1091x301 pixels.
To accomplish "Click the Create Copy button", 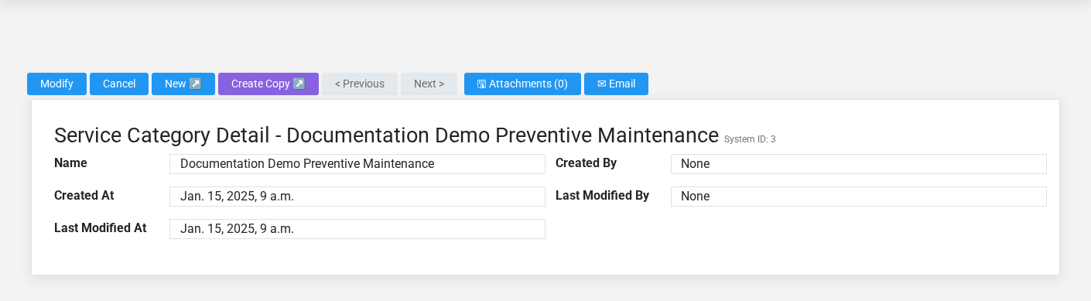I will (x=268, y=84).
